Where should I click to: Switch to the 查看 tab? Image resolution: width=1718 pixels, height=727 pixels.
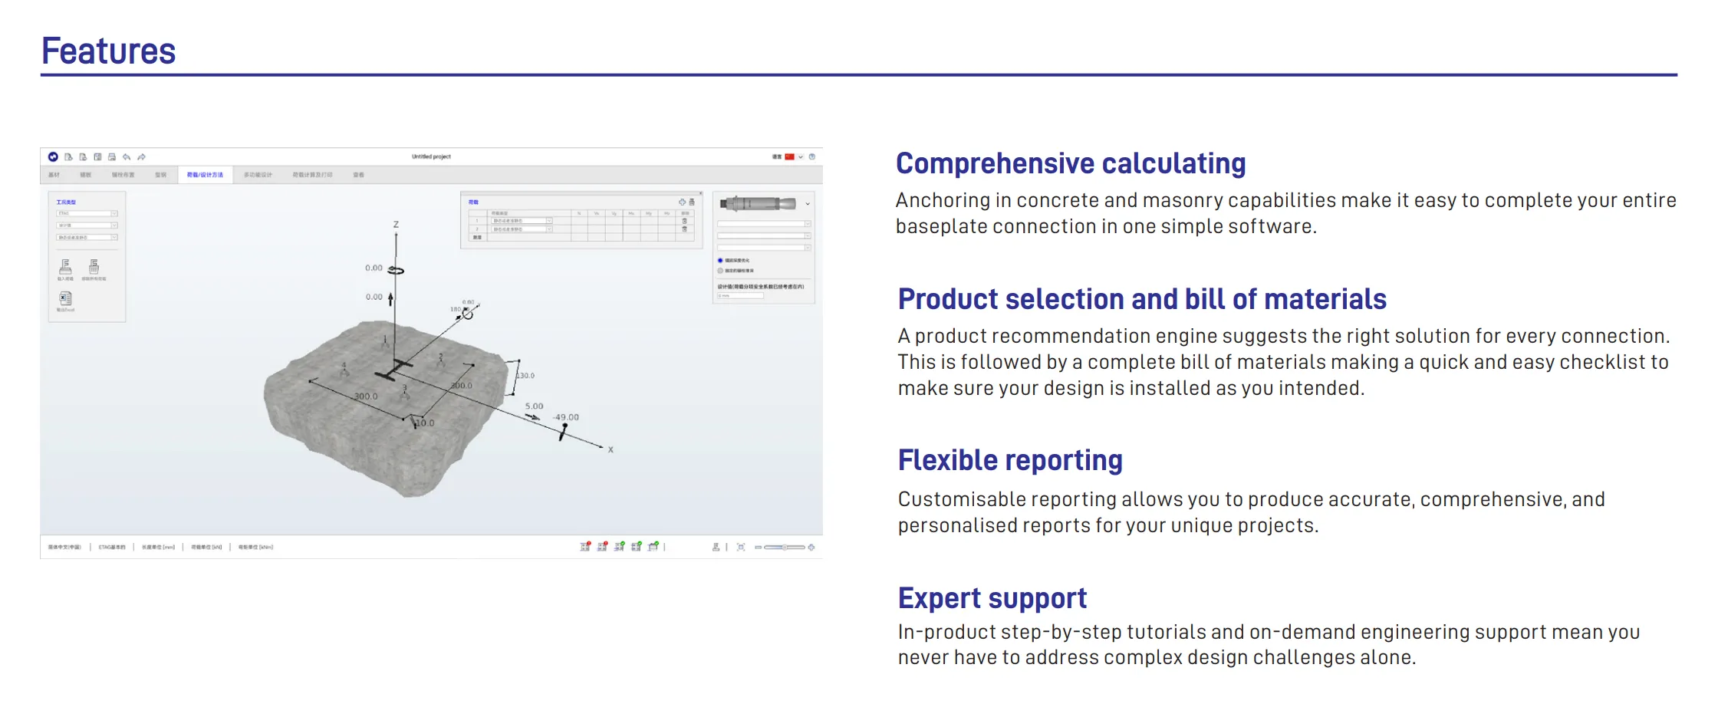tap(358, 175)
